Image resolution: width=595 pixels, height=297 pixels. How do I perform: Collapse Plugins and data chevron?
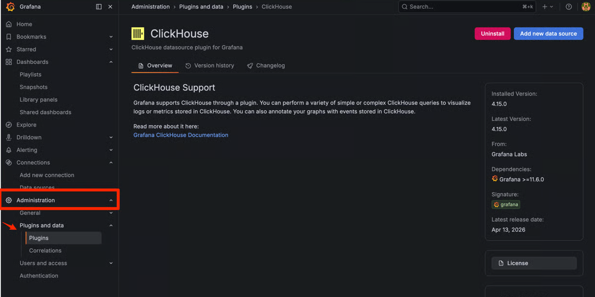[x=111, y=226]
